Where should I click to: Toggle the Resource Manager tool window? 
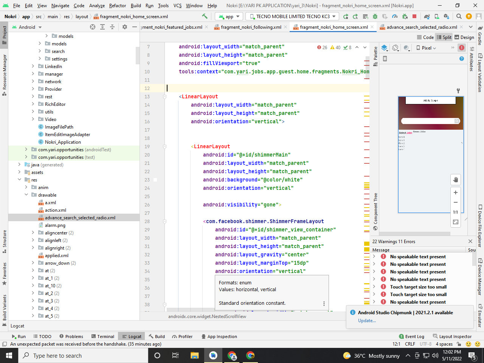pyautogui.click(x=5, y=75)
